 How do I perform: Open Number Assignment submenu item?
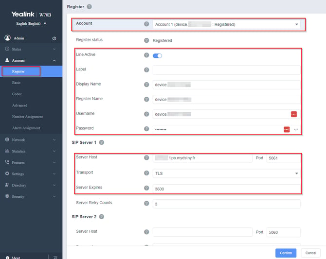tap(27, 117)
